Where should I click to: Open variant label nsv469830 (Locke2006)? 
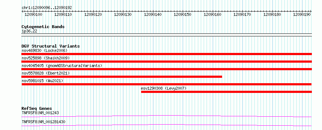[x=45, y=50]
